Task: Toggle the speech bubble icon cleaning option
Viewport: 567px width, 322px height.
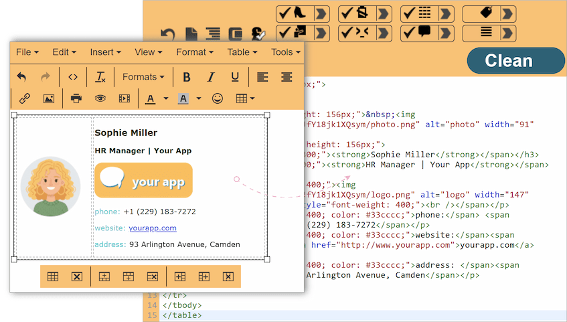Action: click(x=420, y=33)
